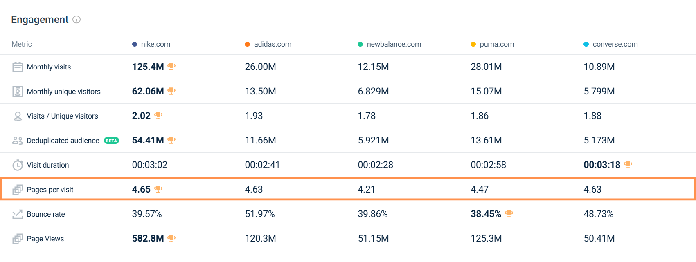Click the Visit duration clock icon
The width and height of the screenshot is (696, 262).
click(18, 165)
